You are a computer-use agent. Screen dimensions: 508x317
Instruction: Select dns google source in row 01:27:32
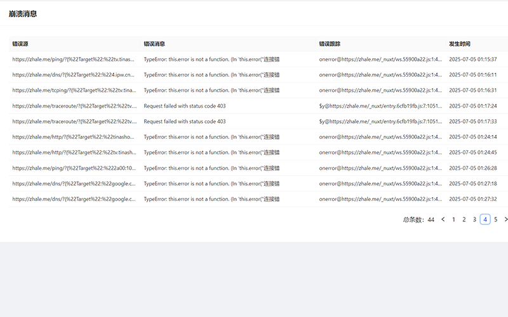(74, 199)
